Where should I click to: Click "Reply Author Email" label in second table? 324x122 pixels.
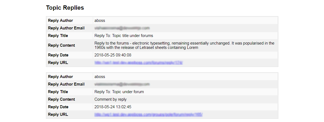(66, 84)
